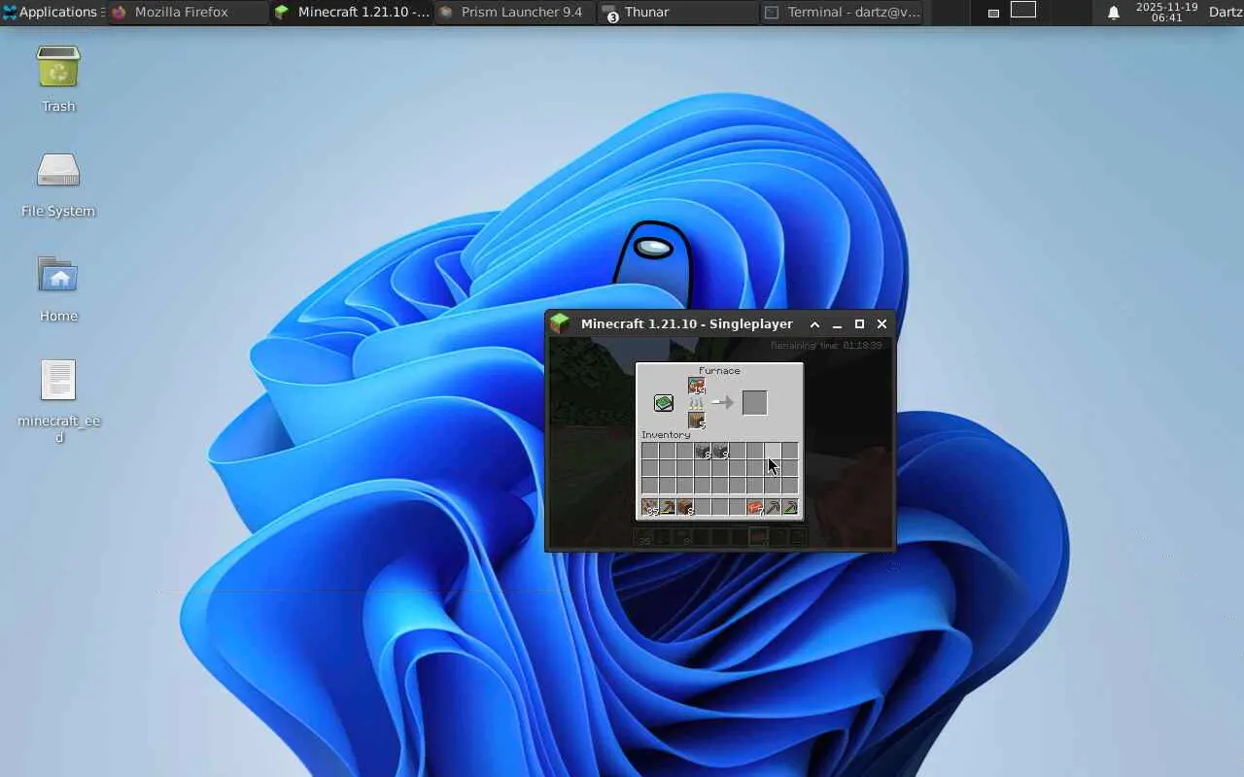
Task: Pick up the inventory stack of 9 cobblestone
Action: click(719, 451)
